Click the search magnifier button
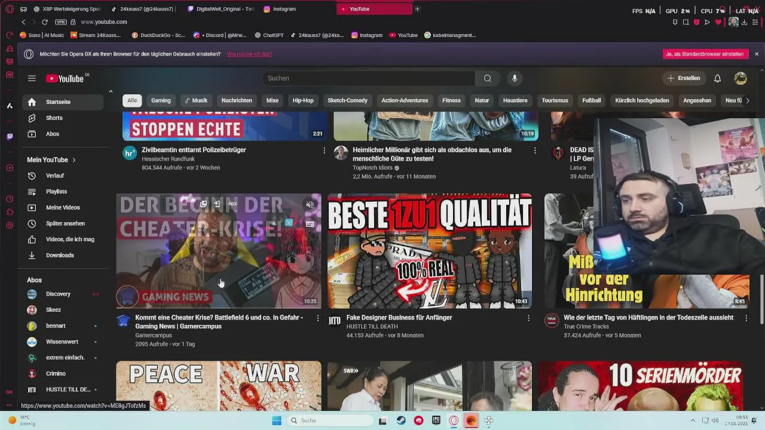Viewport: 765px width, 430px height. coord(488,78)
